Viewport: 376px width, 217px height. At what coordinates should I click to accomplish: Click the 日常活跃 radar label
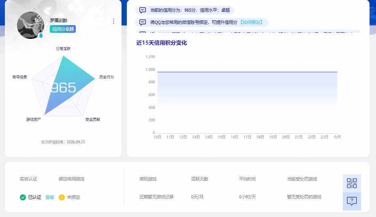[x=63, y=49]
